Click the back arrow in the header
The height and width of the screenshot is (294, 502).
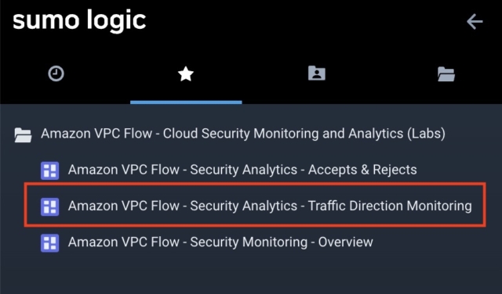[475, 22]
